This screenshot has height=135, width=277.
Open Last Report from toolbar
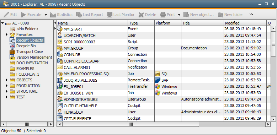point(79,15)
